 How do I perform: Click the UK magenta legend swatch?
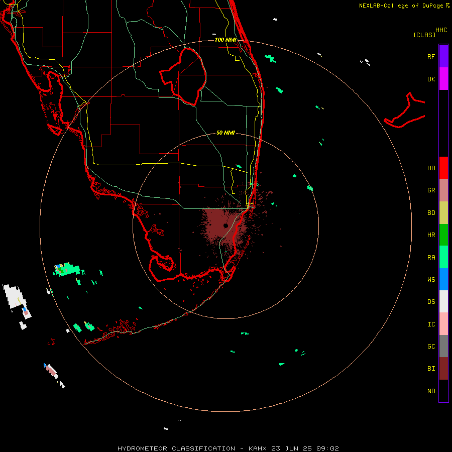coord(443,79)
